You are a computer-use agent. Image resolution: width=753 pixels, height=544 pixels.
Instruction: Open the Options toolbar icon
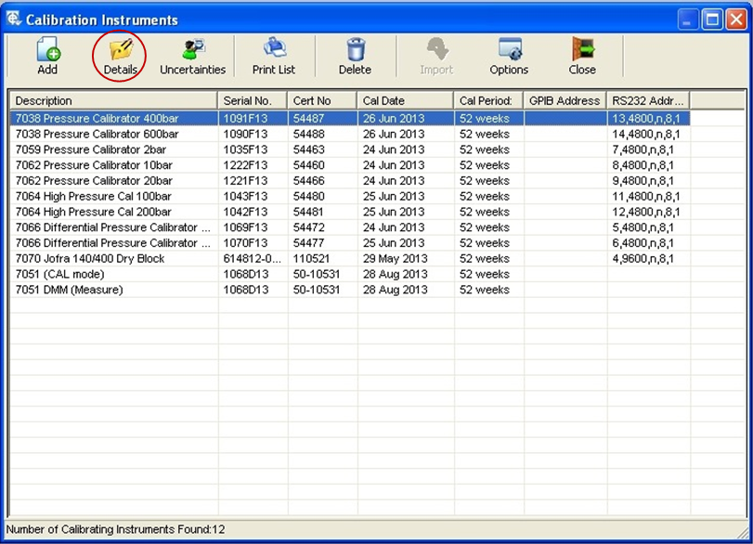(509, 49)
